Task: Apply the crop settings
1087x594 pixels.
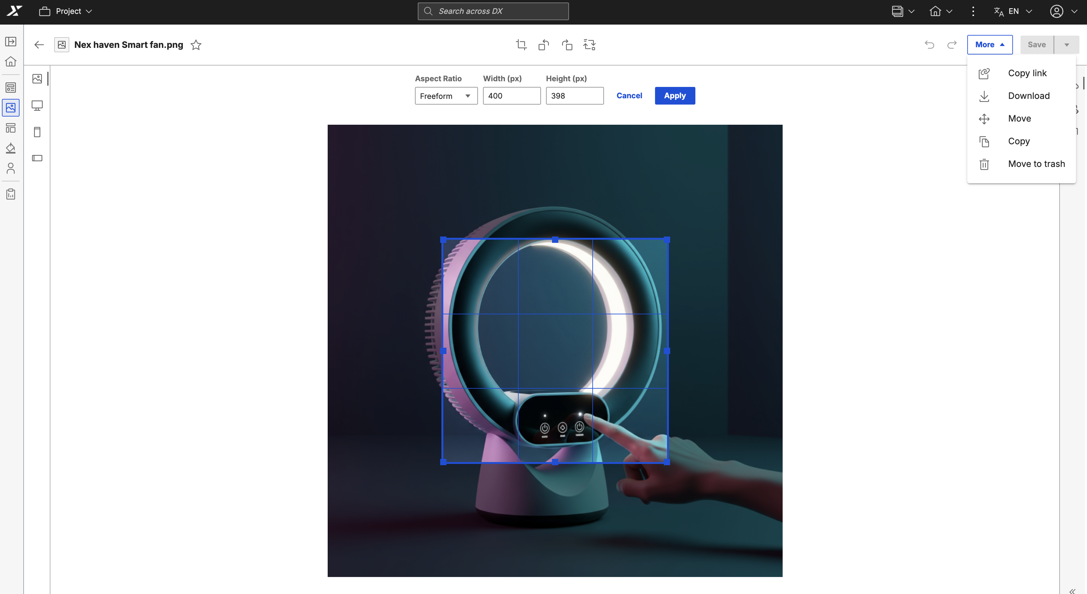Action: (x=675, y=96)
